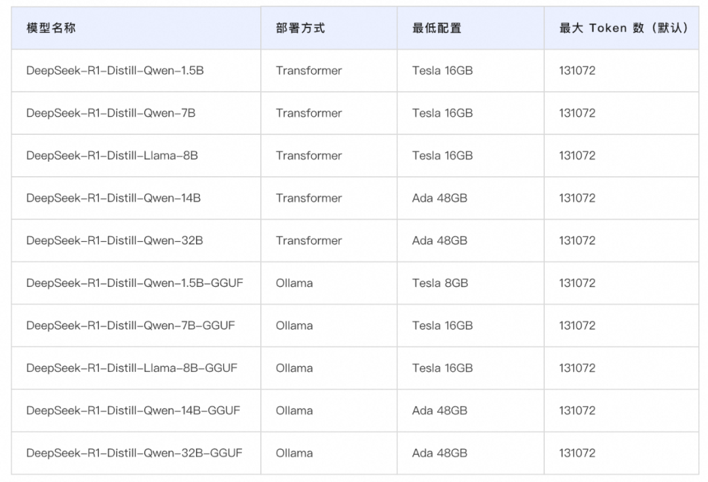
Task: Select the DeepSeek-R1-Distill-Llama-8B row name
Action: (x=112, y=156)
